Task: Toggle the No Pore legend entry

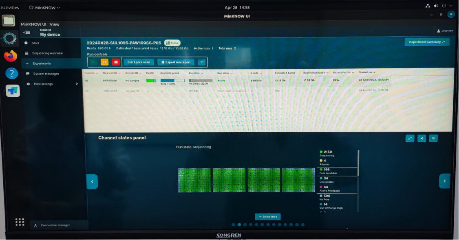Action: tap(324, 198)
